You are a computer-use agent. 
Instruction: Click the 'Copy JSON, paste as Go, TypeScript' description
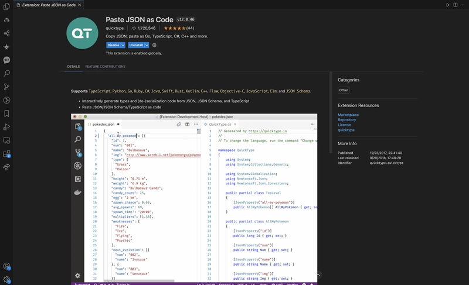157,36
